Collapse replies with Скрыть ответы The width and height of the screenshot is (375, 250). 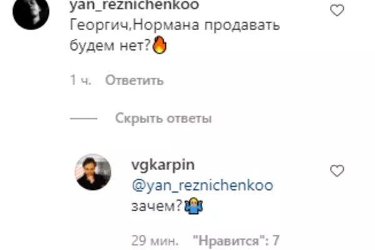(x=164, y=118)
